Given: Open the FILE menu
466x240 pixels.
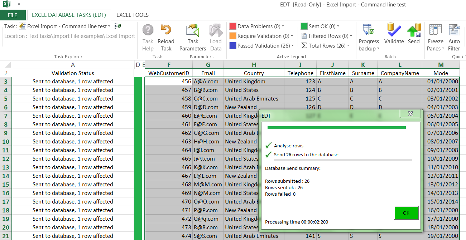Looking at the screenshot, I should click(x=13, y=15).
